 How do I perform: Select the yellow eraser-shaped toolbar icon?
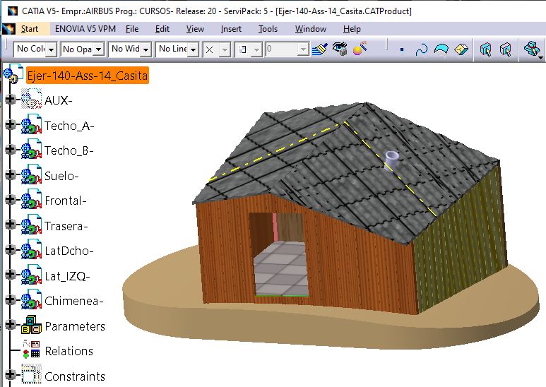[x=462, y=49]
